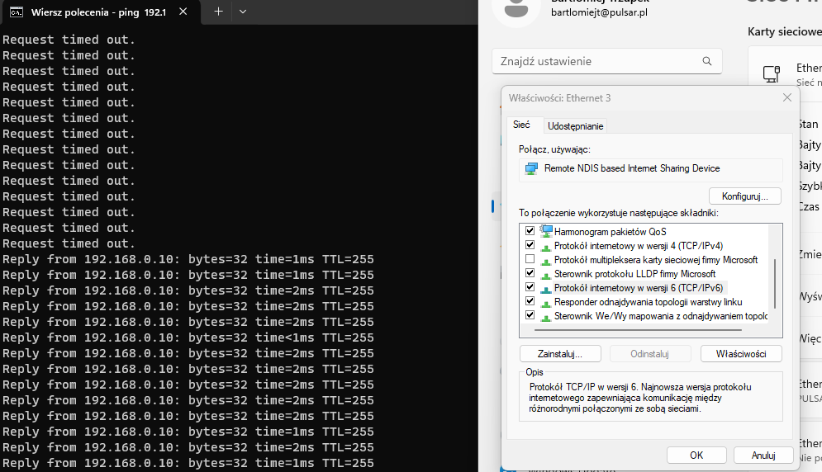
Task: Click Remote NDIS based Internet Sharing Device field
Action: tap(650, 168)
